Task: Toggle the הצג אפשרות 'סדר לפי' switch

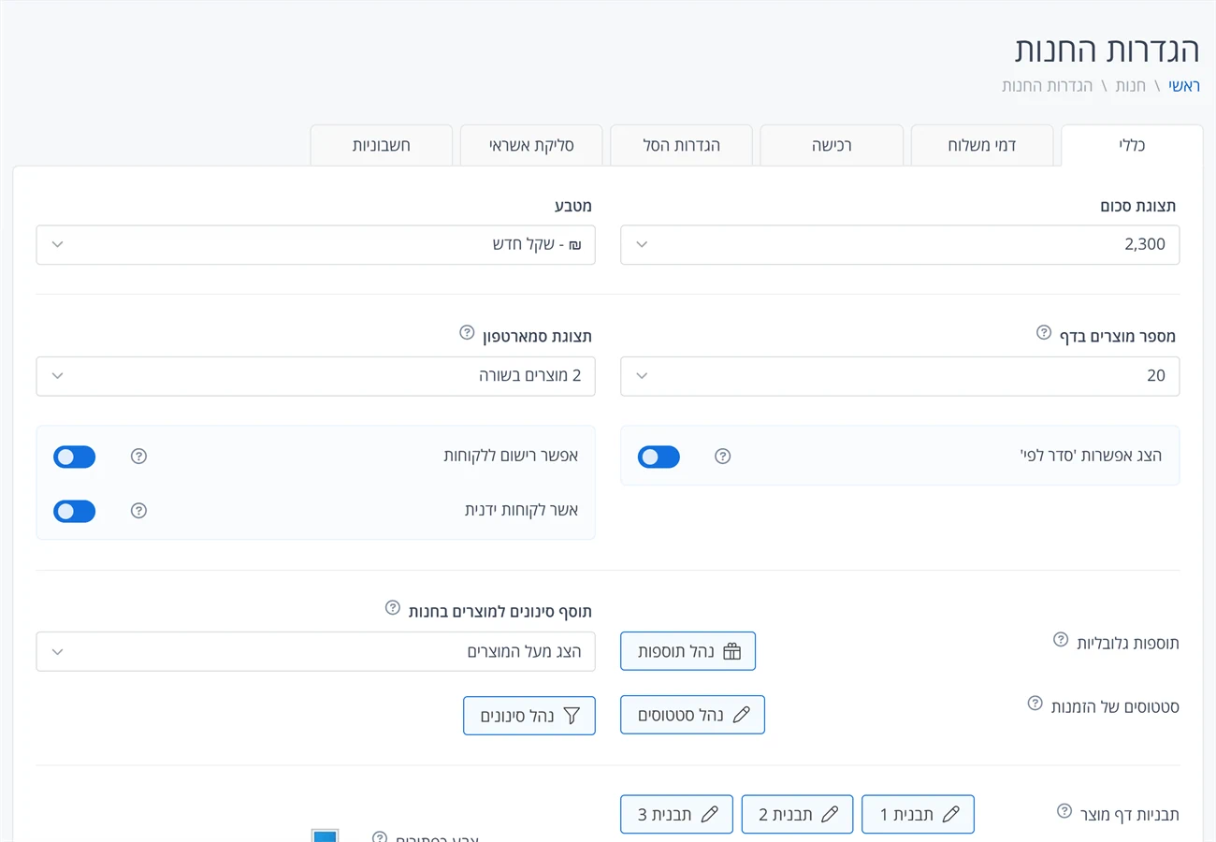Action: pos(659,457)
